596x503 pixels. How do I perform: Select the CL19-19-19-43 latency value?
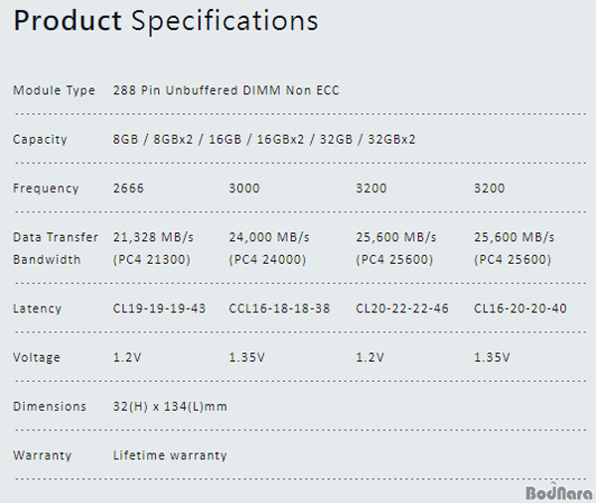click(159, 309)
